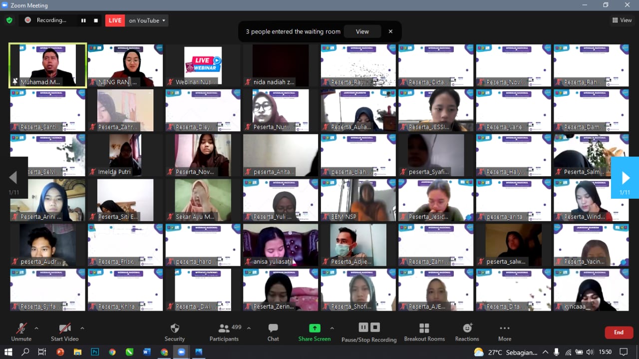
Task: Open the Reactions menu
Action: [467, 332]
